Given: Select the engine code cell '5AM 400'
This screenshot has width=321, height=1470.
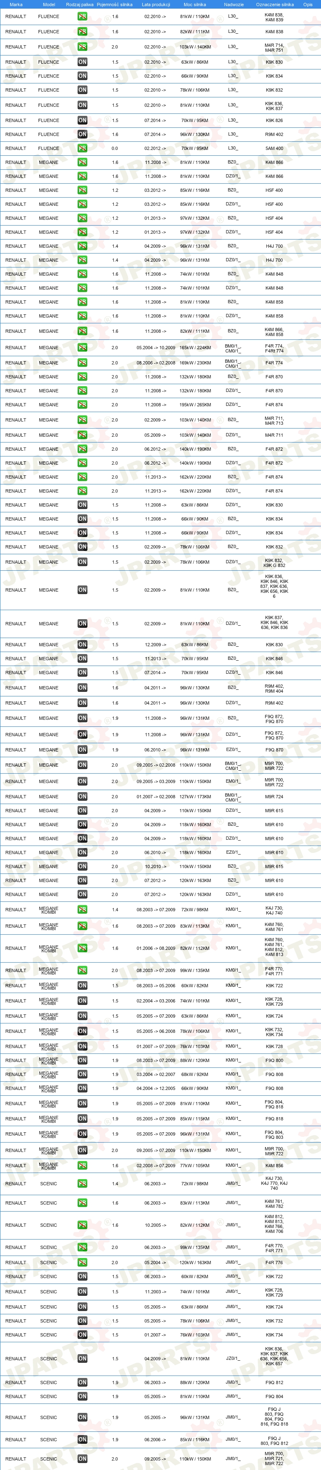Looking at the screenshot, I should pos(274,148).
